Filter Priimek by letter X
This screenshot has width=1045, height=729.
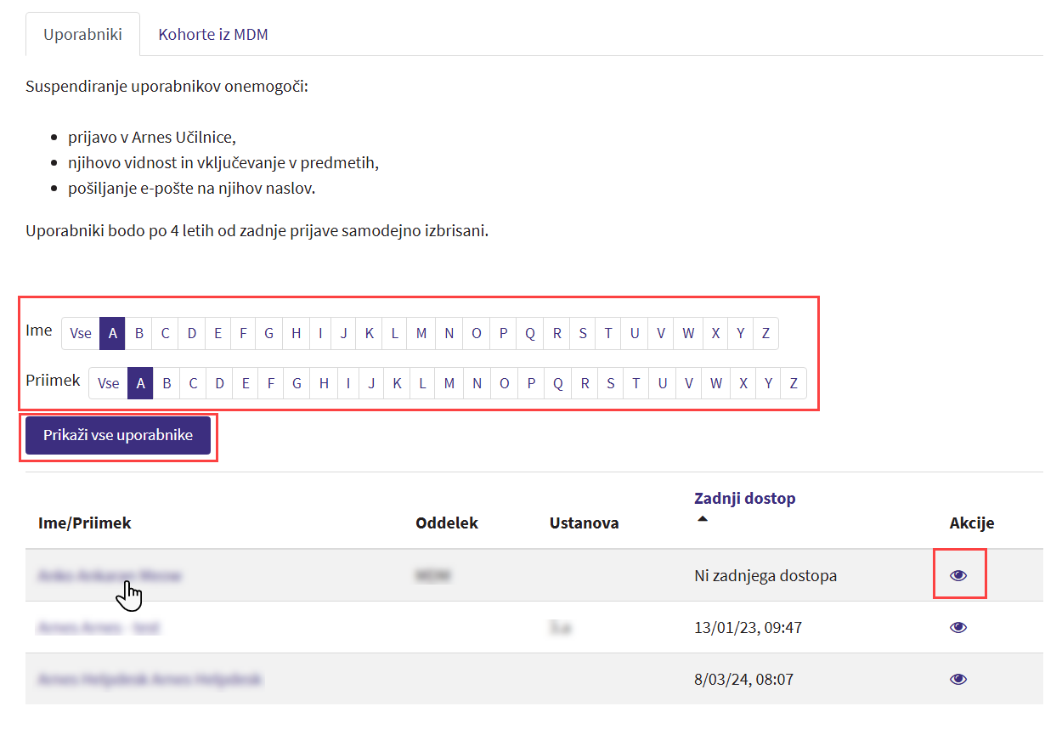(x=743, y=383)
